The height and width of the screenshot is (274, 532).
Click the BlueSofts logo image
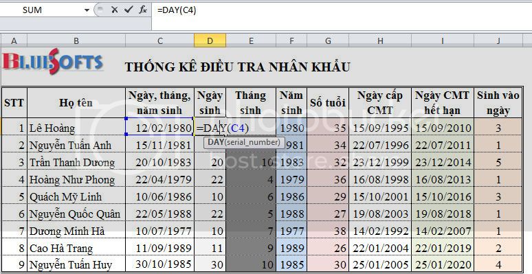[53, 61]
